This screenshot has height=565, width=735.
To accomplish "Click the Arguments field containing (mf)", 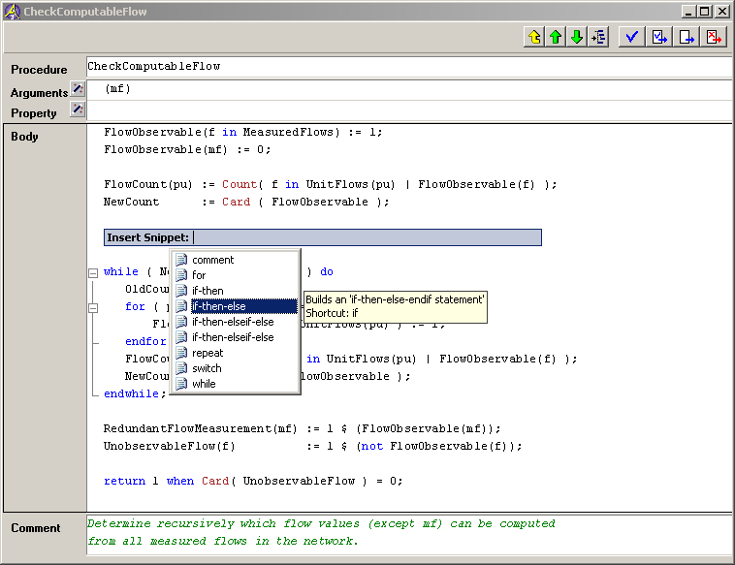I will [409, 89].
